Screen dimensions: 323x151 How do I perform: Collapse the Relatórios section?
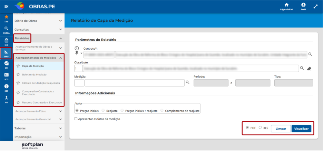point(39,38)
